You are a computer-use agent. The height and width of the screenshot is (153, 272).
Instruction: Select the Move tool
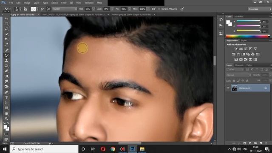(6, 18)
